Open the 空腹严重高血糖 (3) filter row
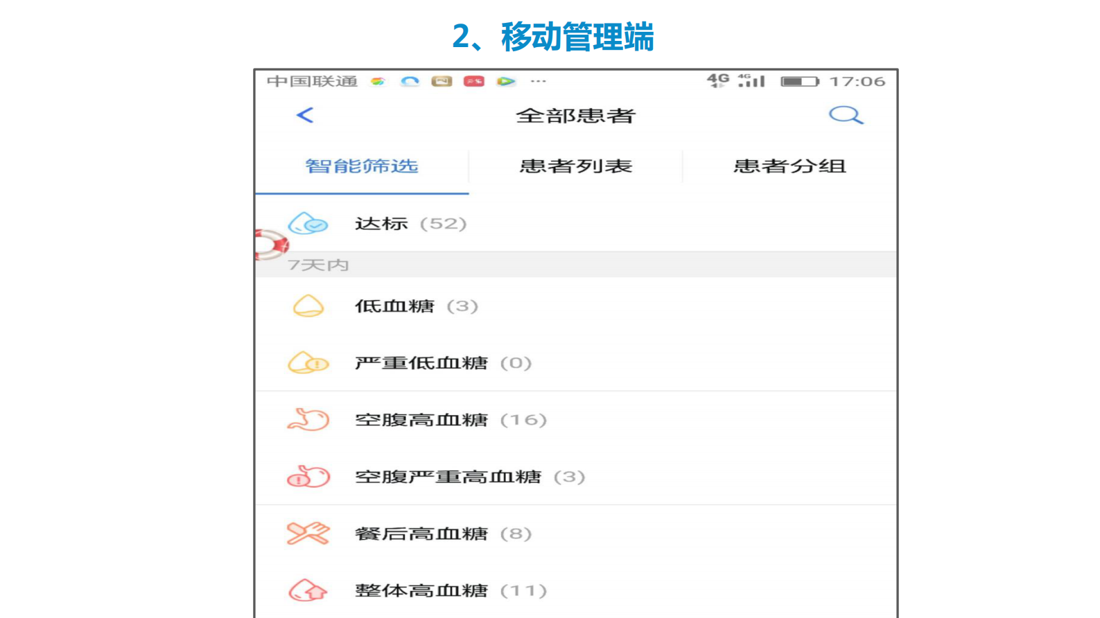1100x618 pixels. coord(576,476)
